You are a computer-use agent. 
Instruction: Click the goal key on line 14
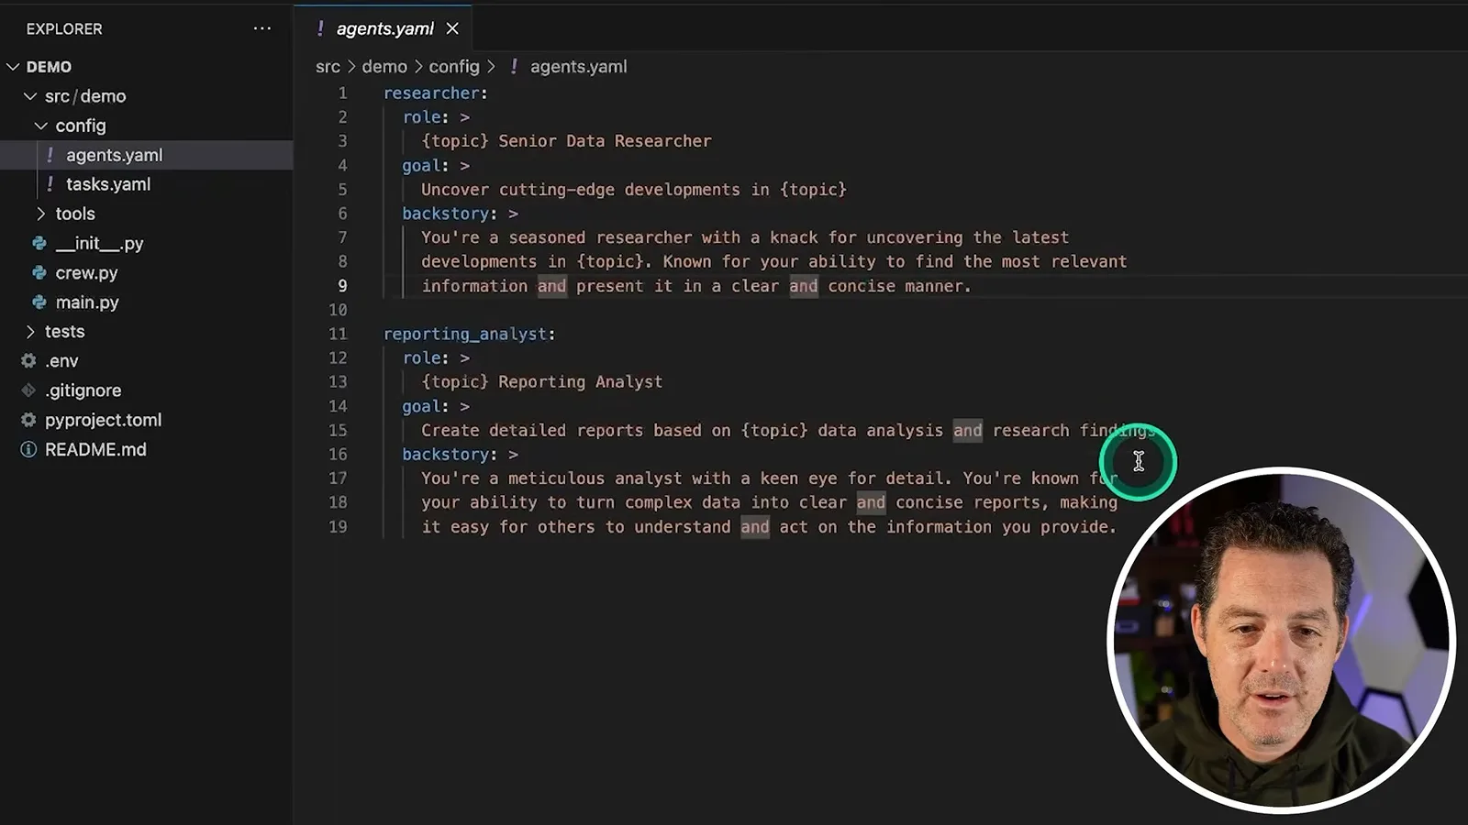click(x=421, y=406)
